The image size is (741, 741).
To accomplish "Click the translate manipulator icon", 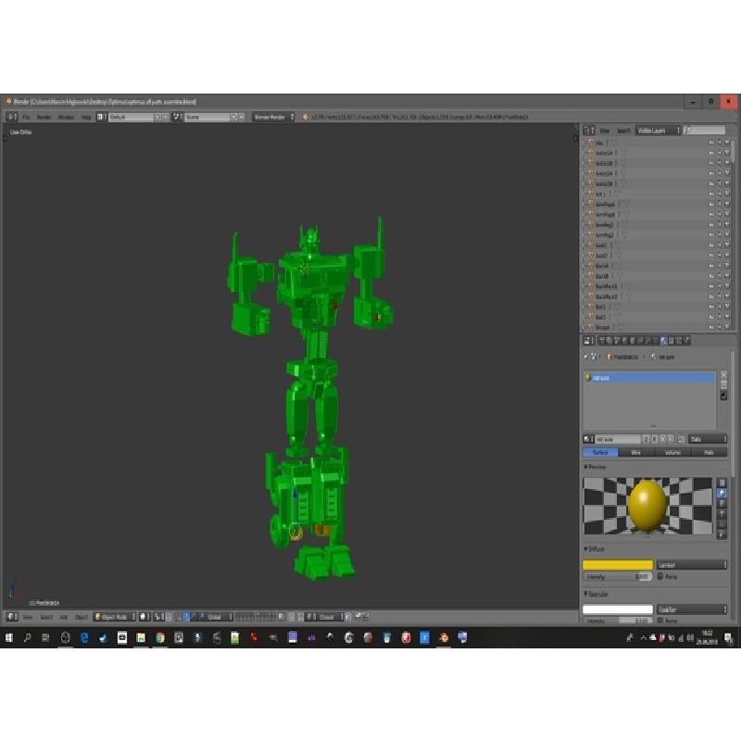I will [186, 617].
